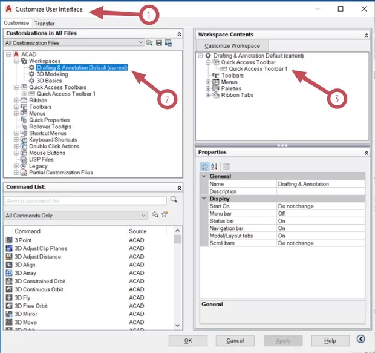Click the load partial customization file icon
Screen dimensions: 375x353
tap(149, 43)
